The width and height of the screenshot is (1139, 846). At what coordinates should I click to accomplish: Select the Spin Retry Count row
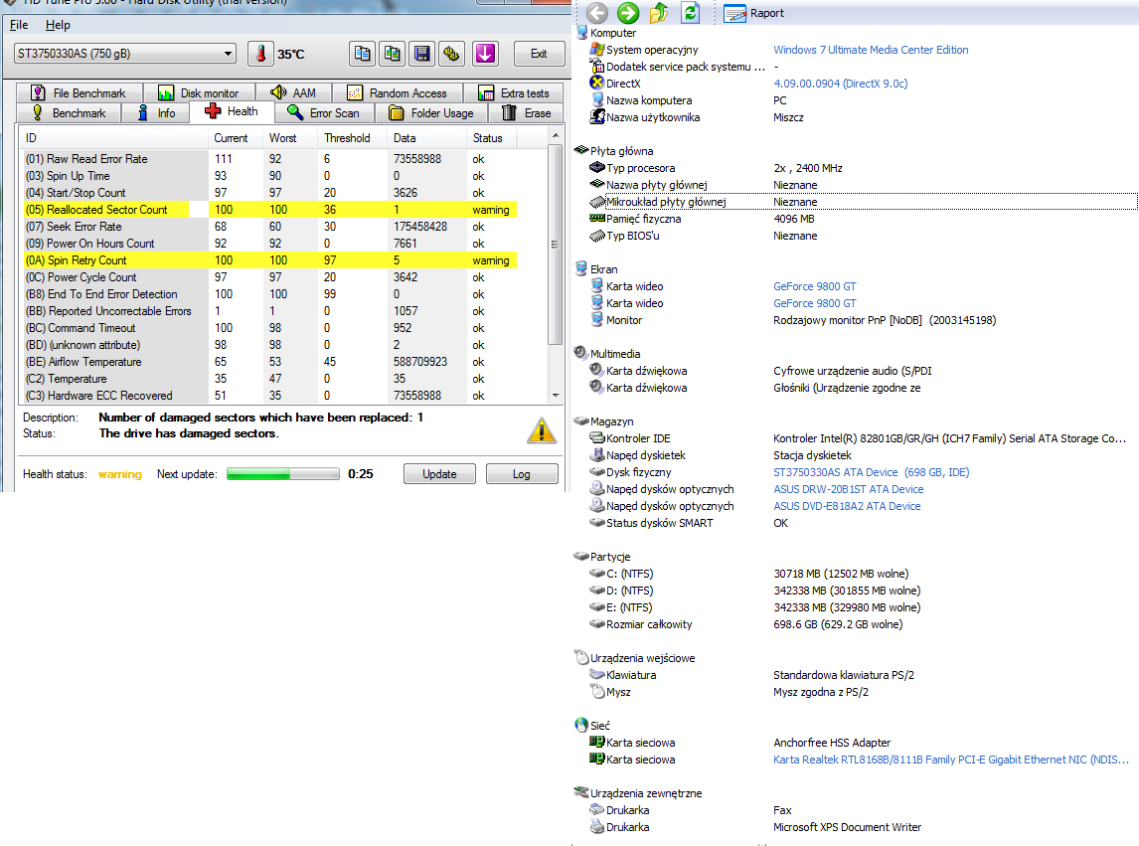tap(269, 260)
